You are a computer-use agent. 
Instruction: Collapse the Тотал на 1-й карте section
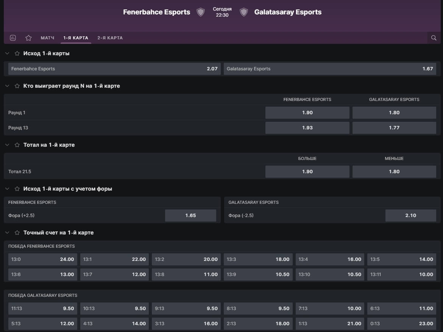pyautogui.click(x=7, y=145)
